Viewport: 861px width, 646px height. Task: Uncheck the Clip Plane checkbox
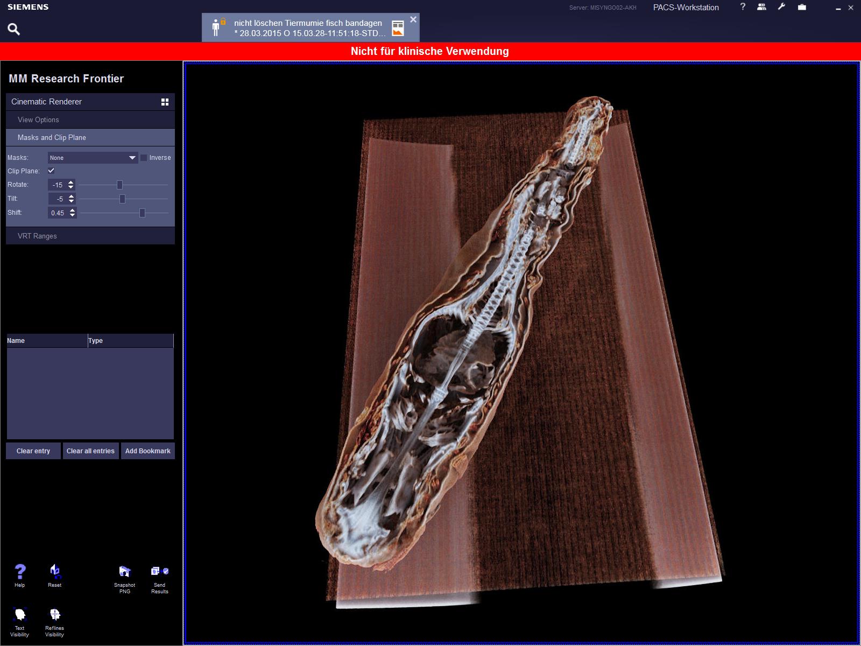[51, 171]
